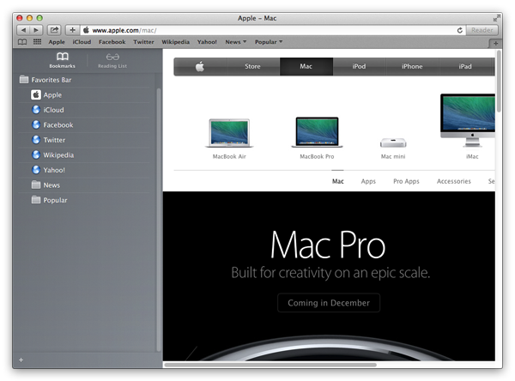Add a bookmark with the plus button beside address bar
Image resolution: width=515 pixels, height=381 pixels.
[x=72, y=30]
